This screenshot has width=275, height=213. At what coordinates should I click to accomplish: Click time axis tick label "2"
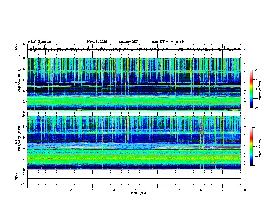71,190
